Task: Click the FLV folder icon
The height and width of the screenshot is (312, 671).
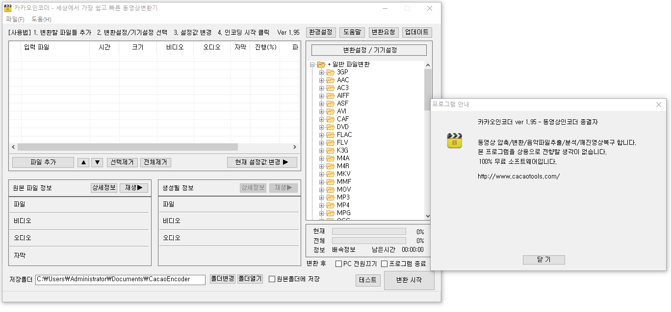Action: point(330,143)
